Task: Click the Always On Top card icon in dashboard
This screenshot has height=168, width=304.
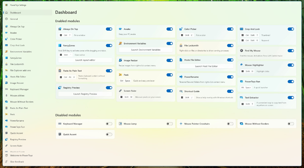Action: pyautogui.click(x=60, y=29)
